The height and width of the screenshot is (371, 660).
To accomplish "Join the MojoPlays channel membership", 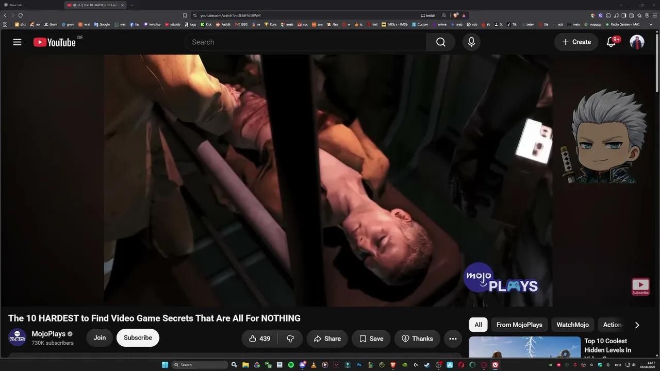I will pyautogui.click(x=100, y=338).
